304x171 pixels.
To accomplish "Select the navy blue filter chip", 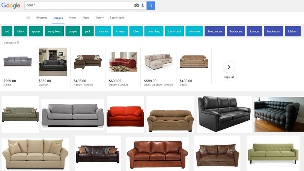I will coord(54,31).
